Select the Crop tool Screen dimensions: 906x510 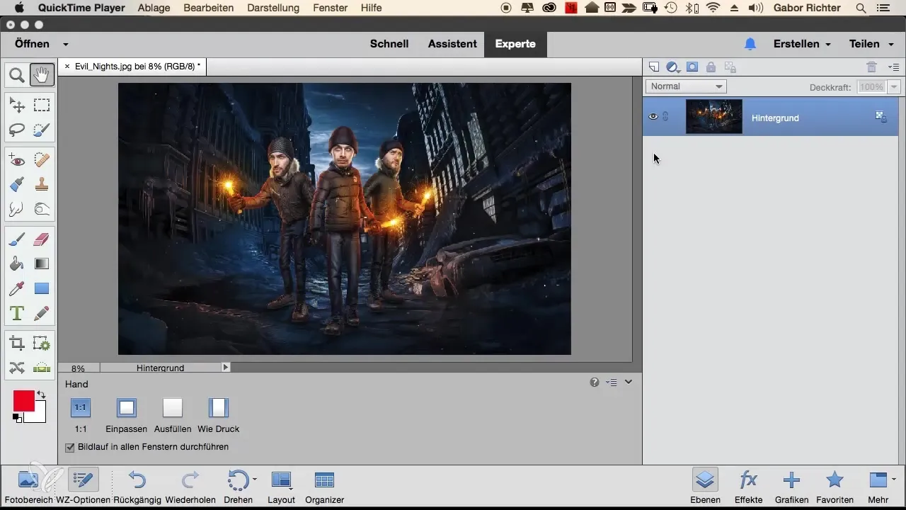click(16, 344)
